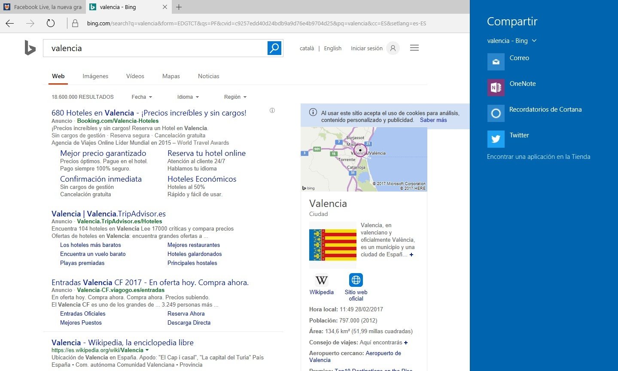Click Los hoteles más baratos link
This screenshot has width=618, height=371.
click(91, 245)
